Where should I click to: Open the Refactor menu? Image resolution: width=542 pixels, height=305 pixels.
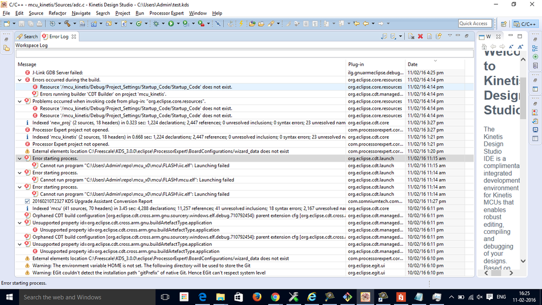click(58, 13)
